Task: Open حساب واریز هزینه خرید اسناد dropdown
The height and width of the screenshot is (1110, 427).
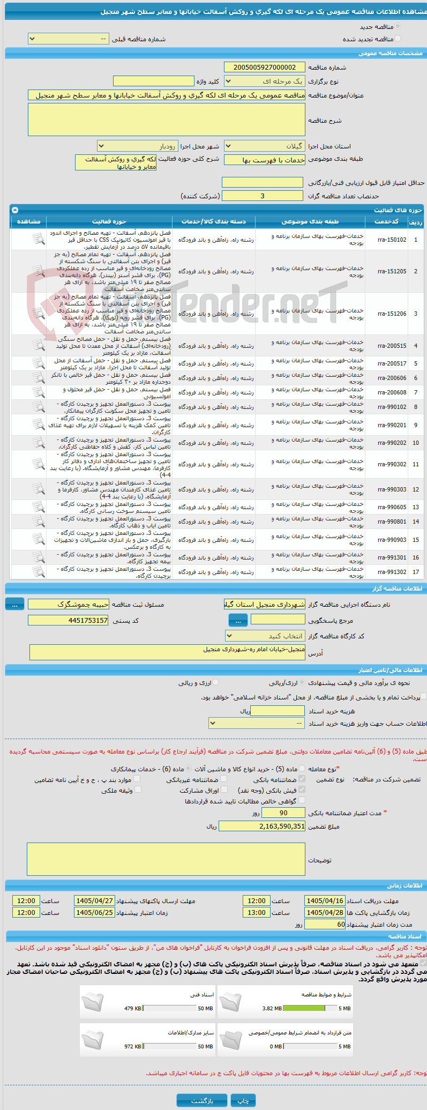Action: pyautogui.click(x=257, y=724)
